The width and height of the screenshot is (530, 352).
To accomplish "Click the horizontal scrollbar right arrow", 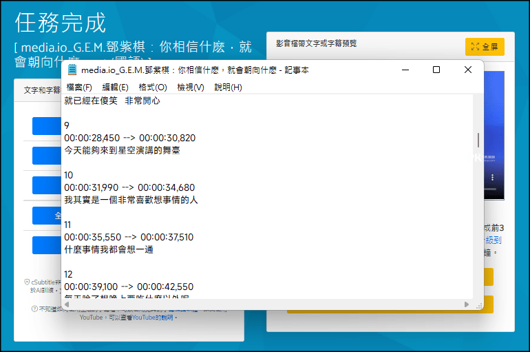I will (x=467, y=304).
